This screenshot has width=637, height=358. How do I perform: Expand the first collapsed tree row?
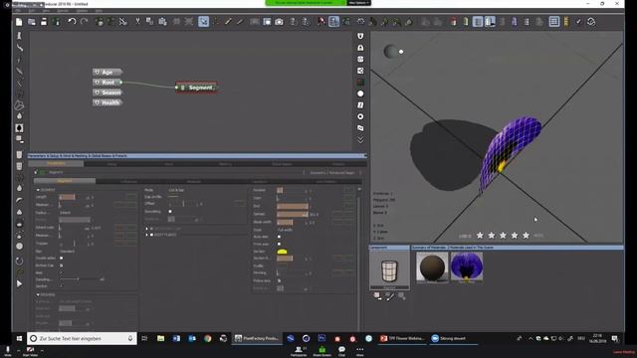point(147,229)
